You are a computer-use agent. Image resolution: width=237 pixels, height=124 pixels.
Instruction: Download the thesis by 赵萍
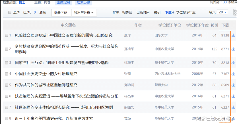click(x=233, y=35)
